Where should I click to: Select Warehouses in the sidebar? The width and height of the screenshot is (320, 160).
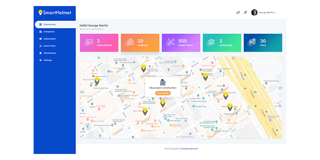50,53
